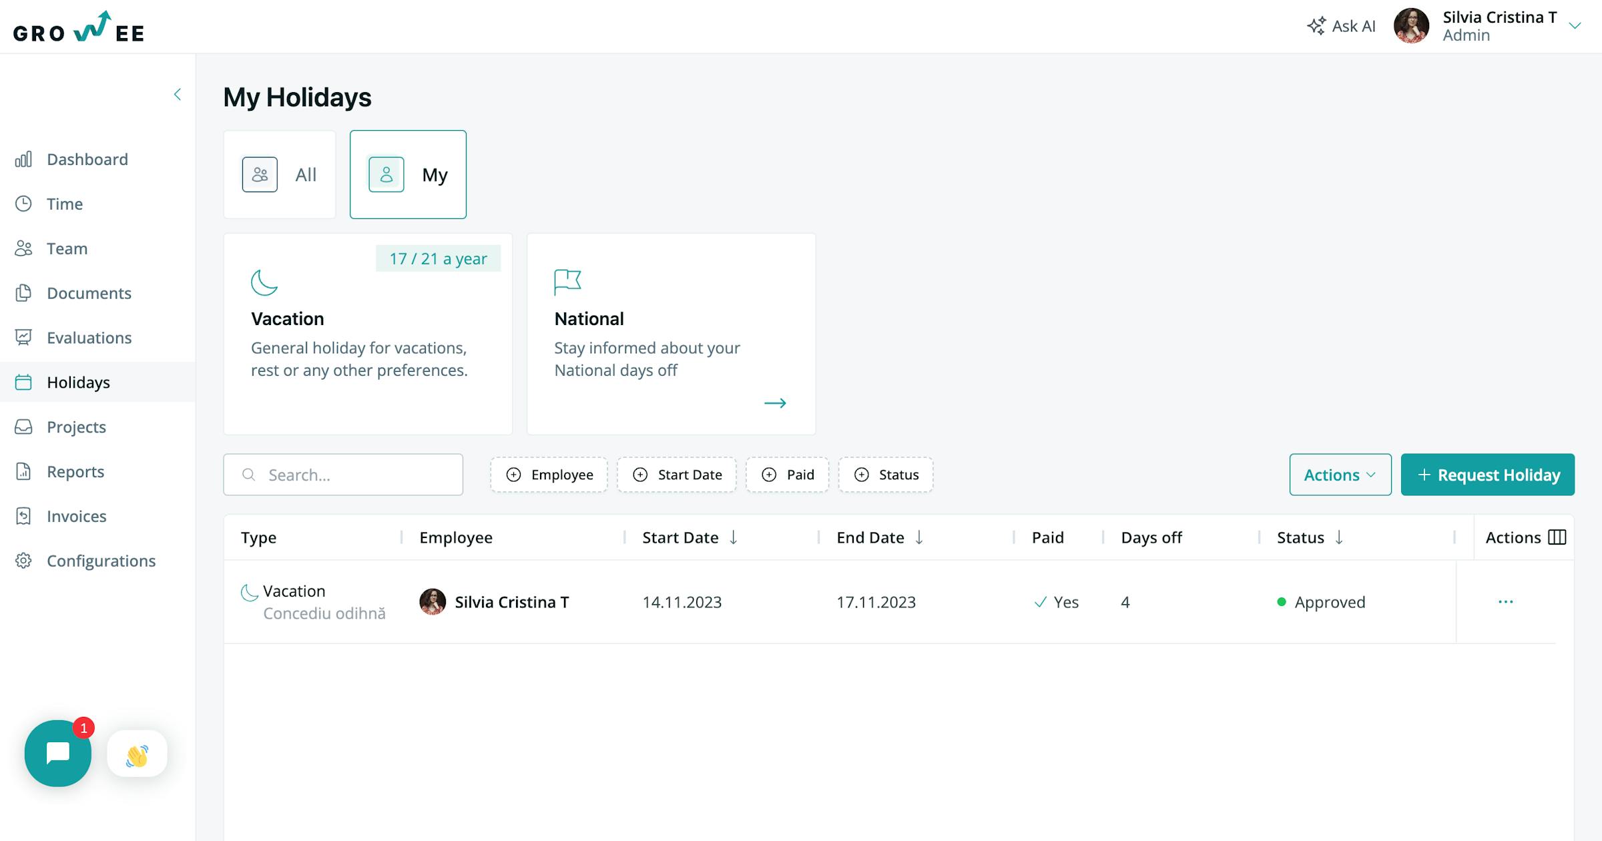Image resolution: width=1602 pixels, height=841 pixels.
Task: Click the Paid column header
Action: [1048, 537]
